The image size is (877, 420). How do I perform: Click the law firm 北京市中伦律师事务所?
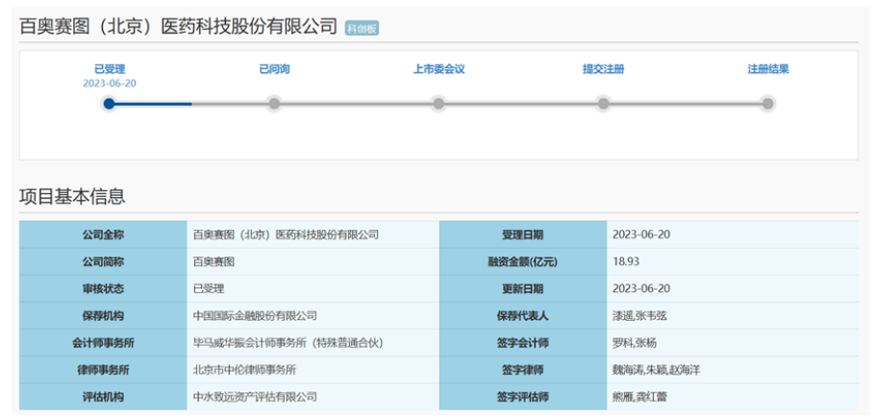pyautogui.click(x=244, y=369)
